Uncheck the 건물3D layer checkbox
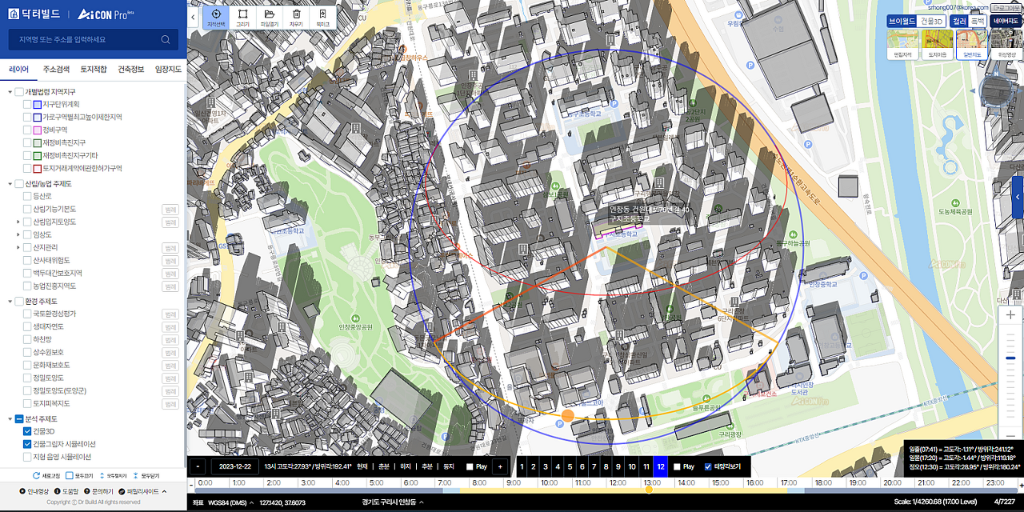 point(27,431)
